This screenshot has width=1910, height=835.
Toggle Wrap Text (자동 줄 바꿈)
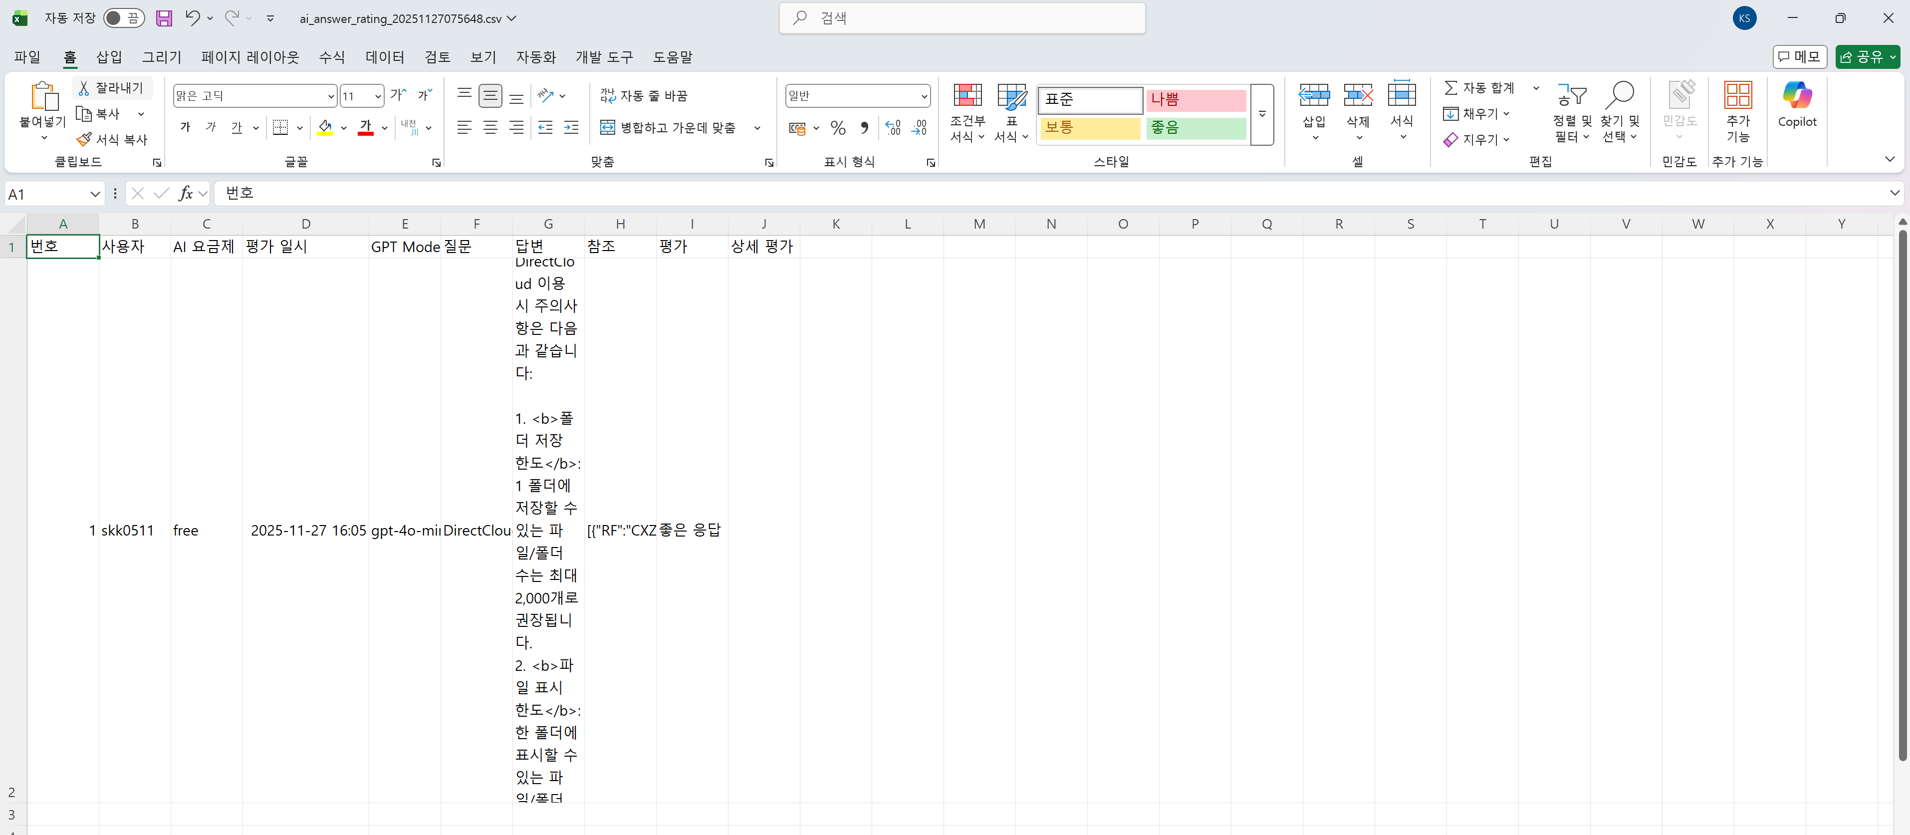click(x=644, y=96)
